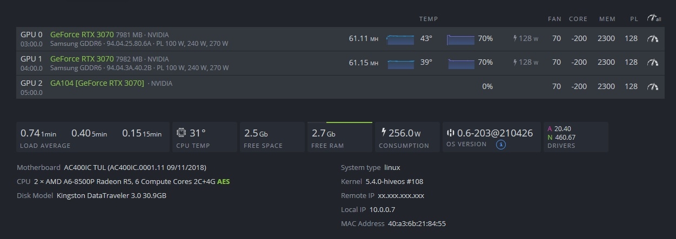The width and height of the screenshot is (676, 239).
Task: Open the GPU 0 overclock tuning icon
Action: click(653, 39)
